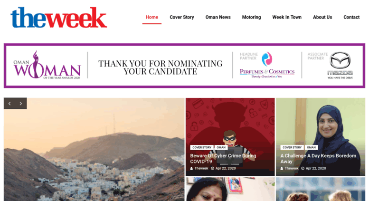Open the Motoring menu item

tap(251, 17)
